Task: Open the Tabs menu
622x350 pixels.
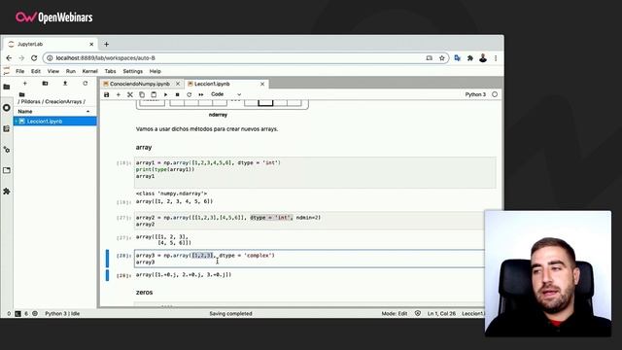Action: pos(110,71)
